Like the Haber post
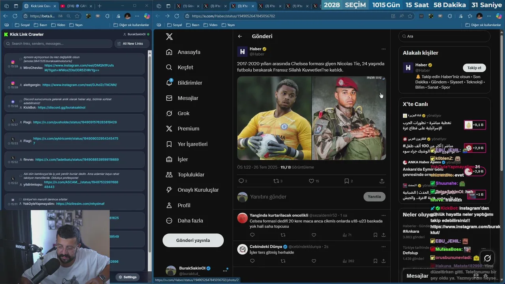 311,181
